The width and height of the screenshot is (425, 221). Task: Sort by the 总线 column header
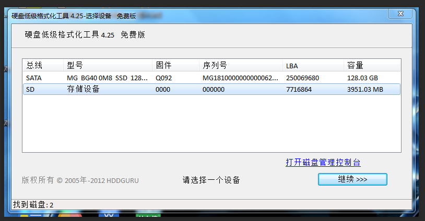pyautogui.click(x=43, y=65)
